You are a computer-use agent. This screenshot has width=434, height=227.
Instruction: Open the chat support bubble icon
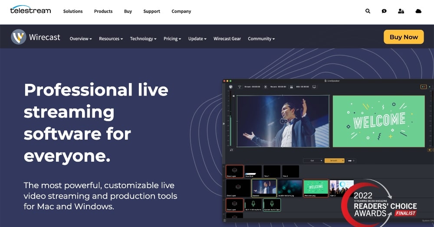[x=384, y=11]
